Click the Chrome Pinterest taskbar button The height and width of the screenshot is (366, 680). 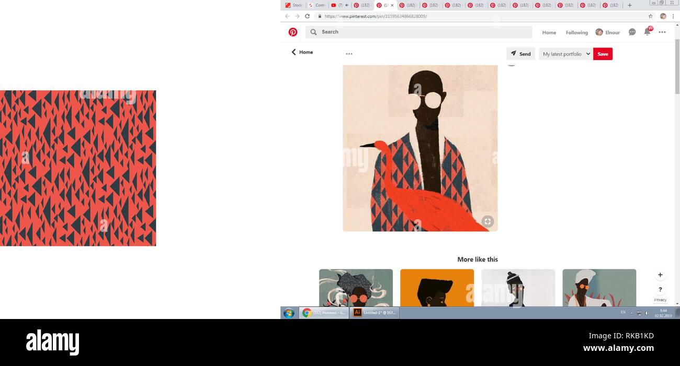tap(324, 313)
